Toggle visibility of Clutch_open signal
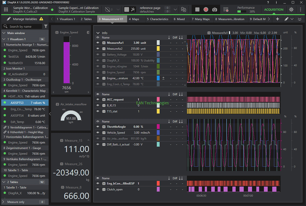The width and height of the screenshot is (306, 206). pos(97,189)
